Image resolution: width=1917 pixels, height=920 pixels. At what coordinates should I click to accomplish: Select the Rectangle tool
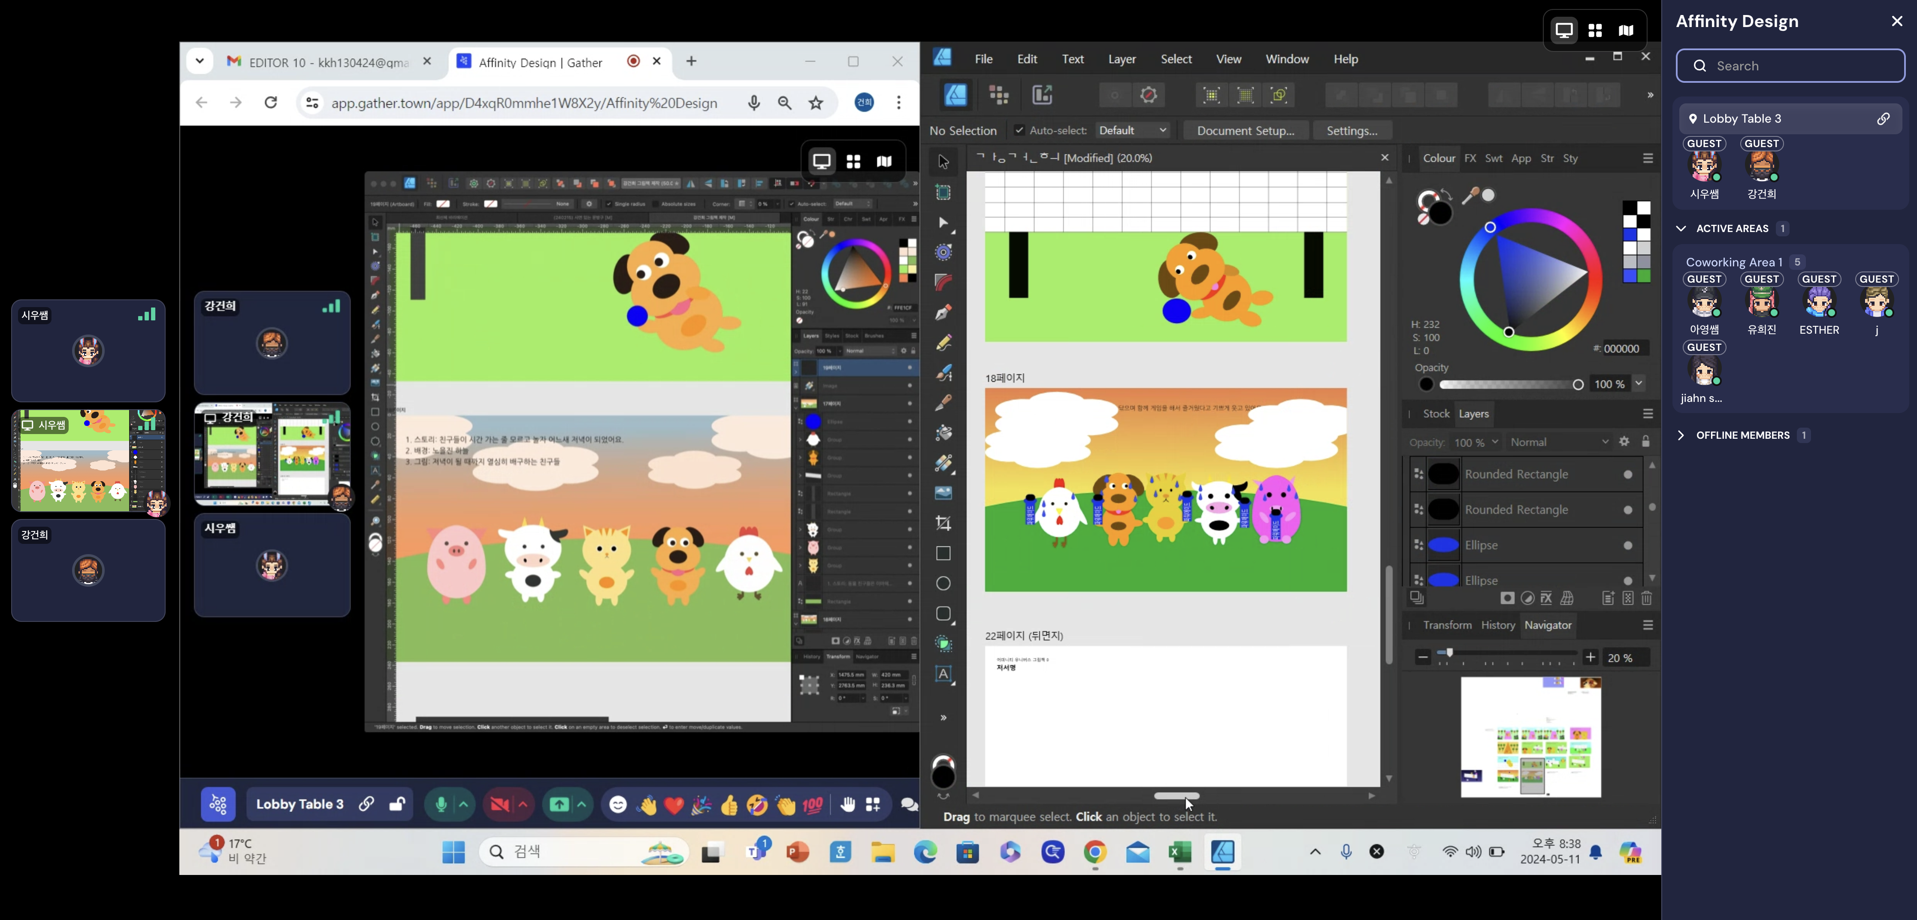coord(943,553)
